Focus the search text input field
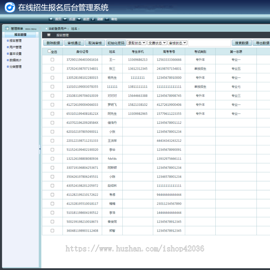 click(209, 43)
